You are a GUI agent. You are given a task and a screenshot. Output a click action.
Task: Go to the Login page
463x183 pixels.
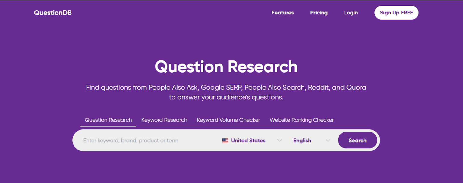pyautogui.click(x=351, y=13)
